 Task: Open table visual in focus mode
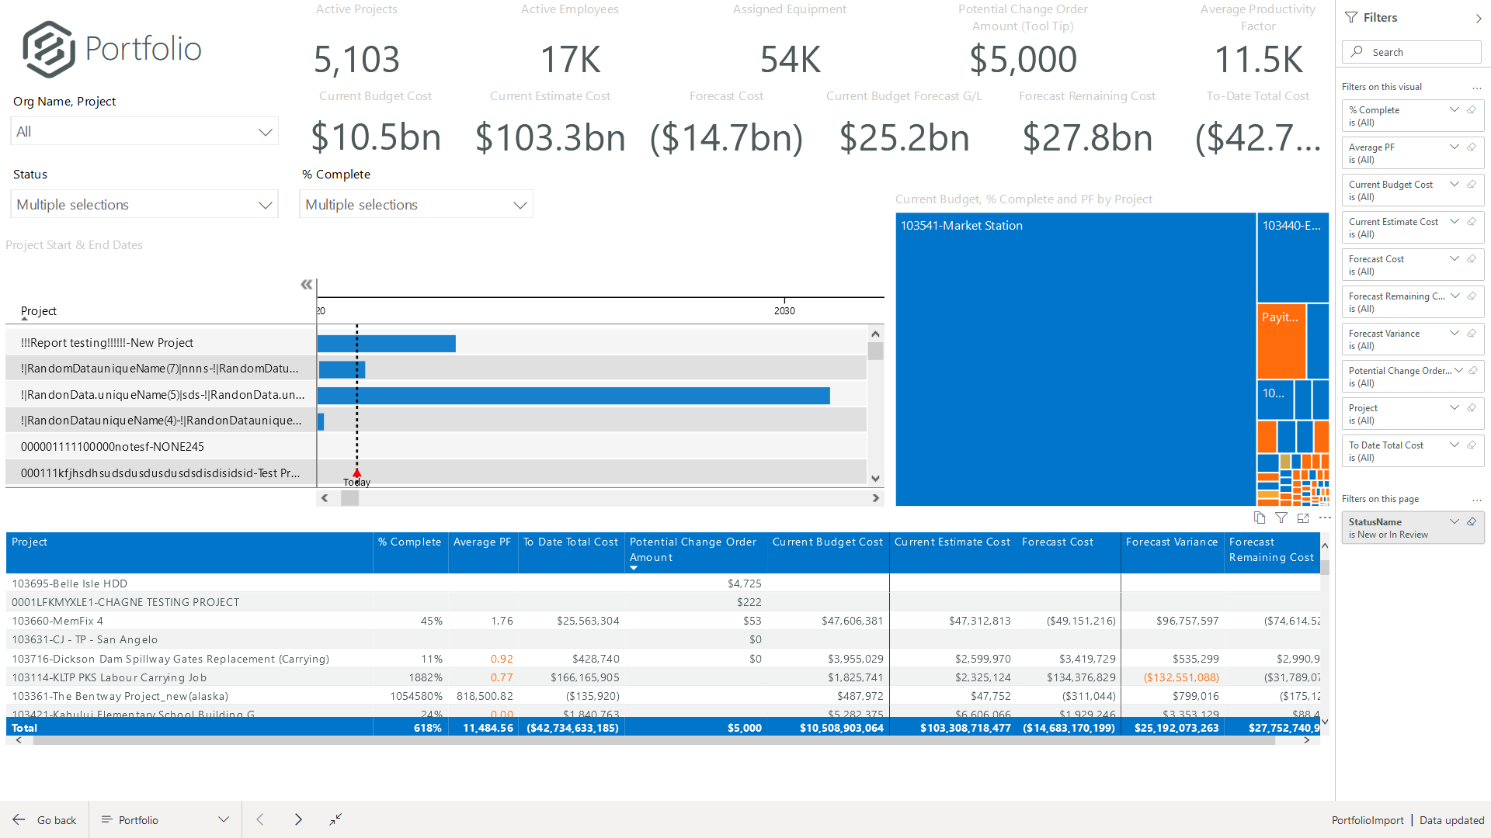(x=1303, y=518)
